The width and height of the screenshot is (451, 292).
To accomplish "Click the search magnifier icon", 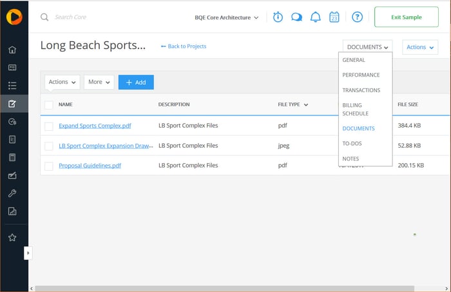I will (44, 17).
